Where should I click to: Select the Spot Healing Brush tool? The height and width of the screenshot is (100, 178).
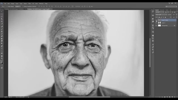tap(2, 27)
